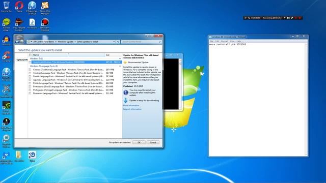Click the blue download arrow icon in details pane
Image resolution: width=326 pixels, height=183 pixels.
(126, 101)
